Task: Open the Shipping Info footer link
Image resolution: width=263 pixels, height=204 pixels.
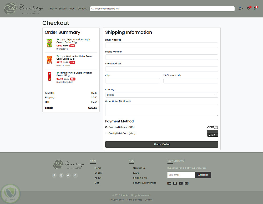Action: 140,178
